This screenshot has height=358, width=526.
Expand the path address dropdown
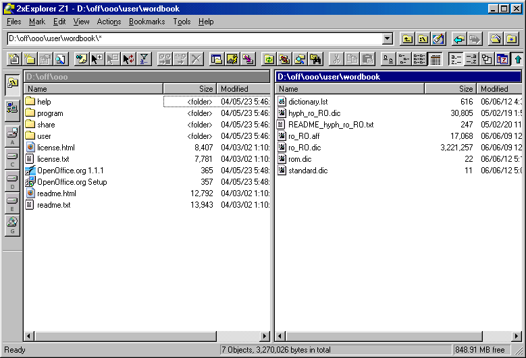[387, 39]
